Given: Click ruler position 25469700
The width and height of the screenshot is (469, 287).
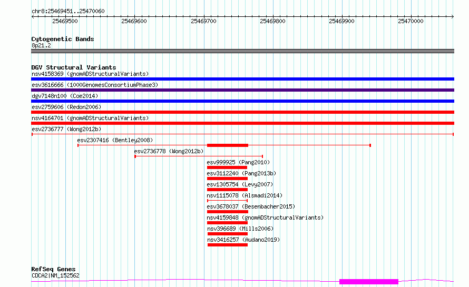Looking at the screenshot, I should click(x=203, y=21).
